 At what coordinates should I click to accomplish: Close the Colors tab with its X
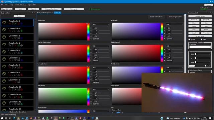(60, 13)
